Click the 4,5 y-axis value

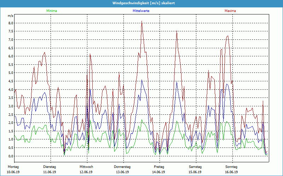coord(10,81)
